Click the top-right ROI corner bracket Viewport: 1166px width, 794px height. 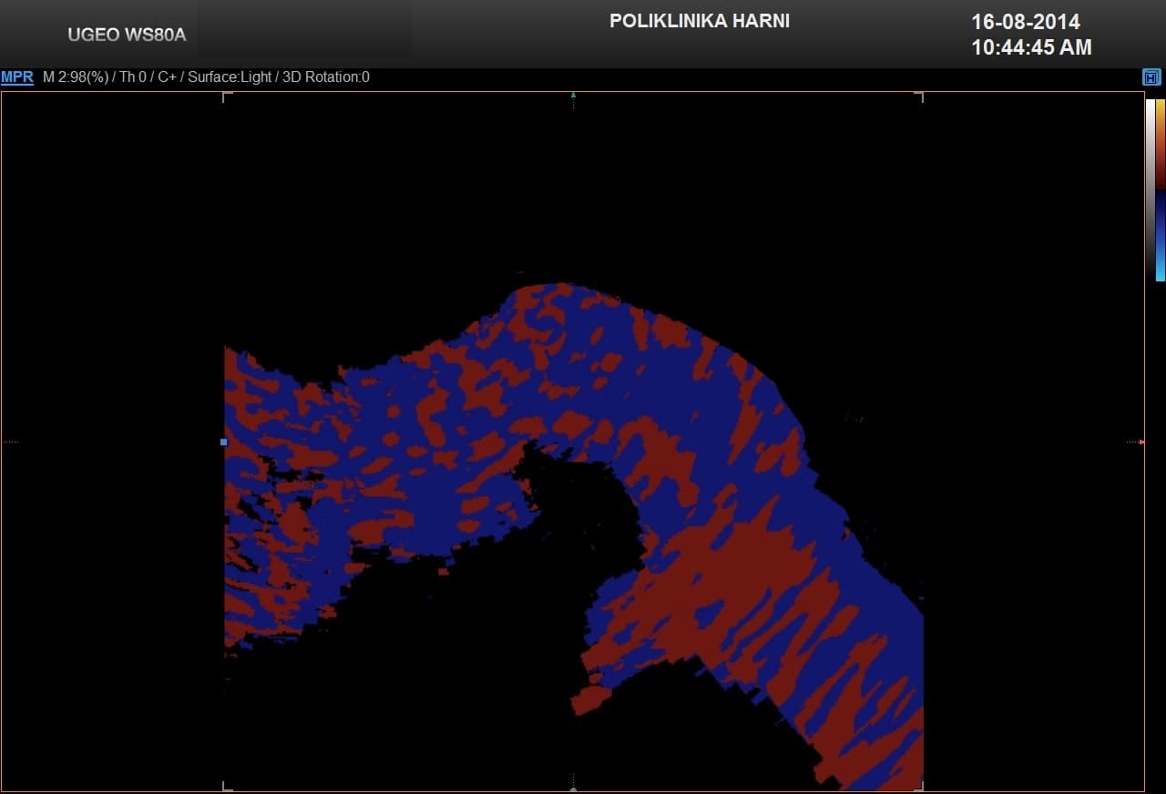pyautogui.click(x=921, y=96)
